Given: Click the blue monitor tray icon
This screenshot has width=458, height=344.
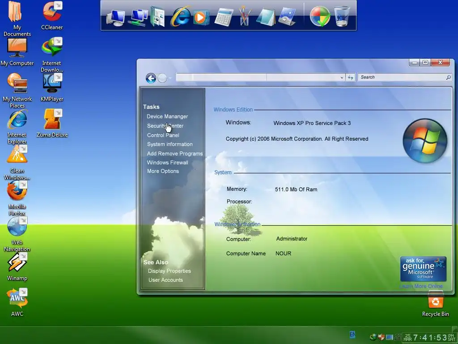Looking at the screenshot, I should pyautogui.click(x=389, y=337).
